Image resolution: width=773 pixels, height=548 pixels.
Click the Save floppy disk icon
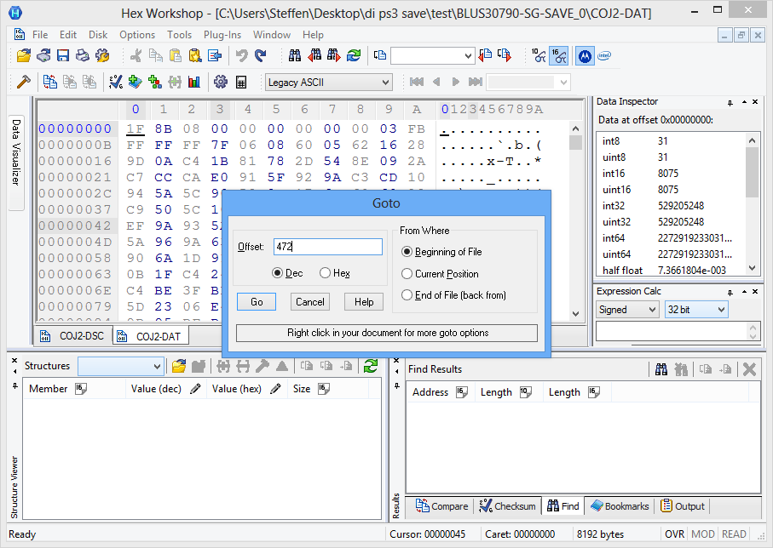63,56
